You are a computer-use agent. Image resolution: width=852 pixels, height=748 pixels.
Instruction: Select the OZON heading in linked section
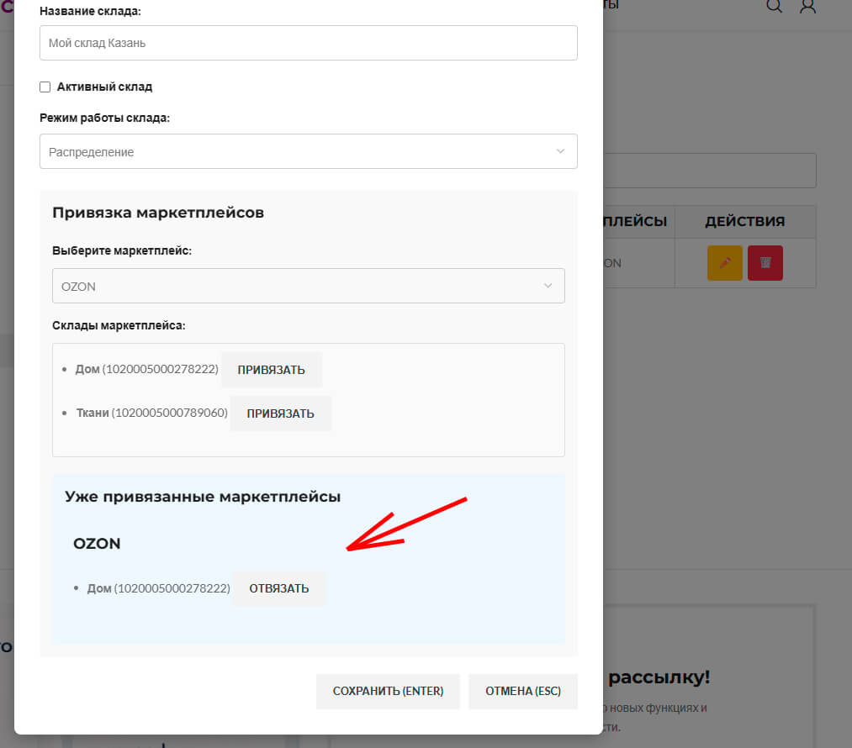[97, 544]
